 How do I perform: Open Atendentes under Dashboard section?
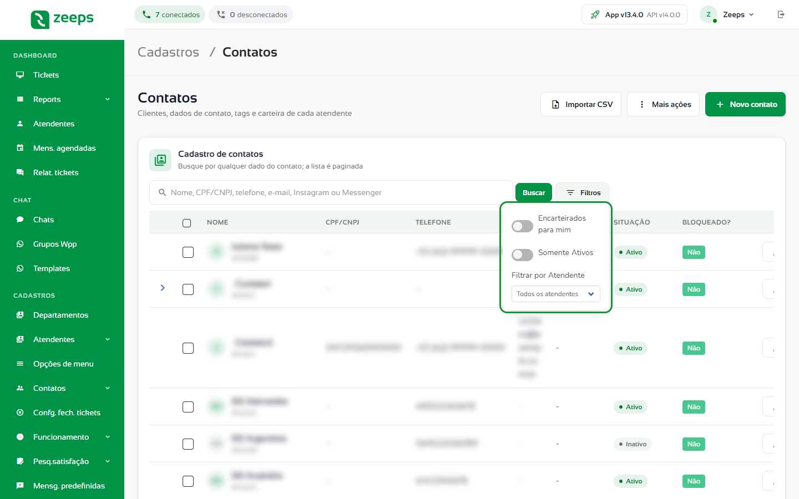click(54, 124)
